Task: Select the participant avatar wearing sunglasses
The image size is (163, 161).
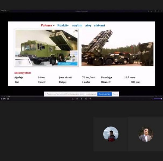Action: pos(111,134)
